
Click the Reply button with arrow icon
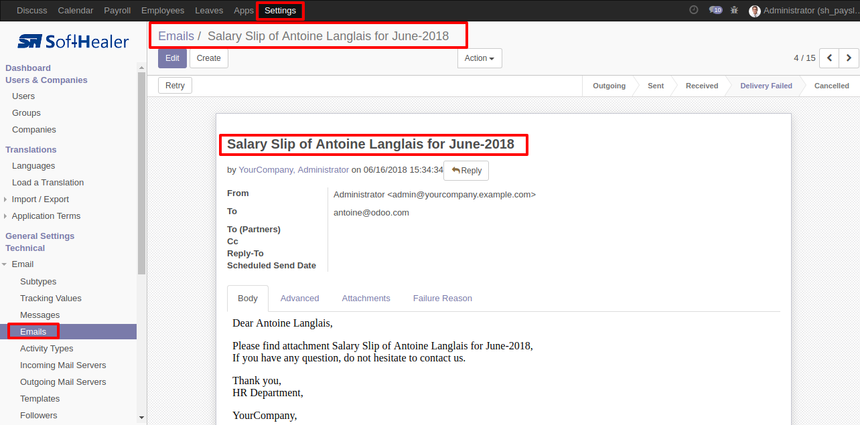[466, 171]
